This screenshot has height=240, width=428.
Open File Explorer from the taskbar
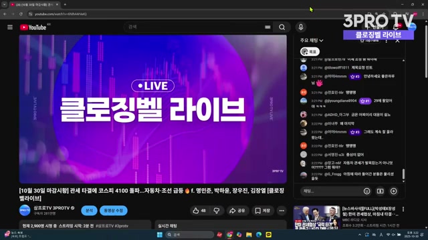pos(249,235)
